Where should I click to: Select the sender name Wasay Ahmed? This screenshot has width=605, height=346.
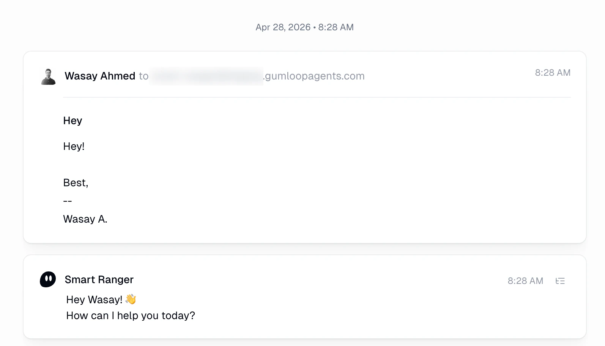[x=100, y=76]
